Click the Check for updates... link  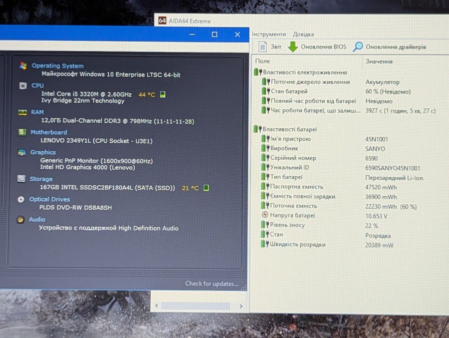[212, 284]
